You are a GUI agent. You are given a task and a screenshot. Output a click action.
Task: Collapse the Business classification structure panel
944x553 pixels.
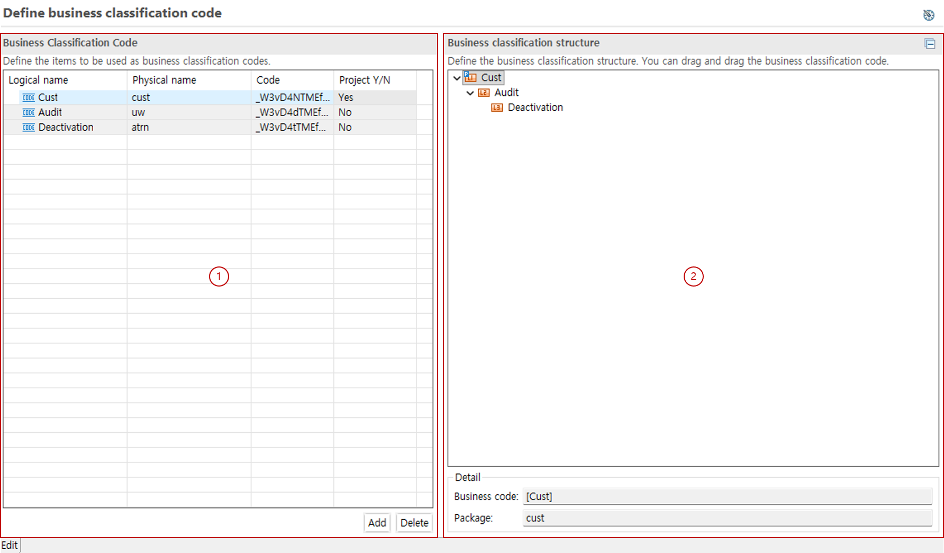[930, 43]
